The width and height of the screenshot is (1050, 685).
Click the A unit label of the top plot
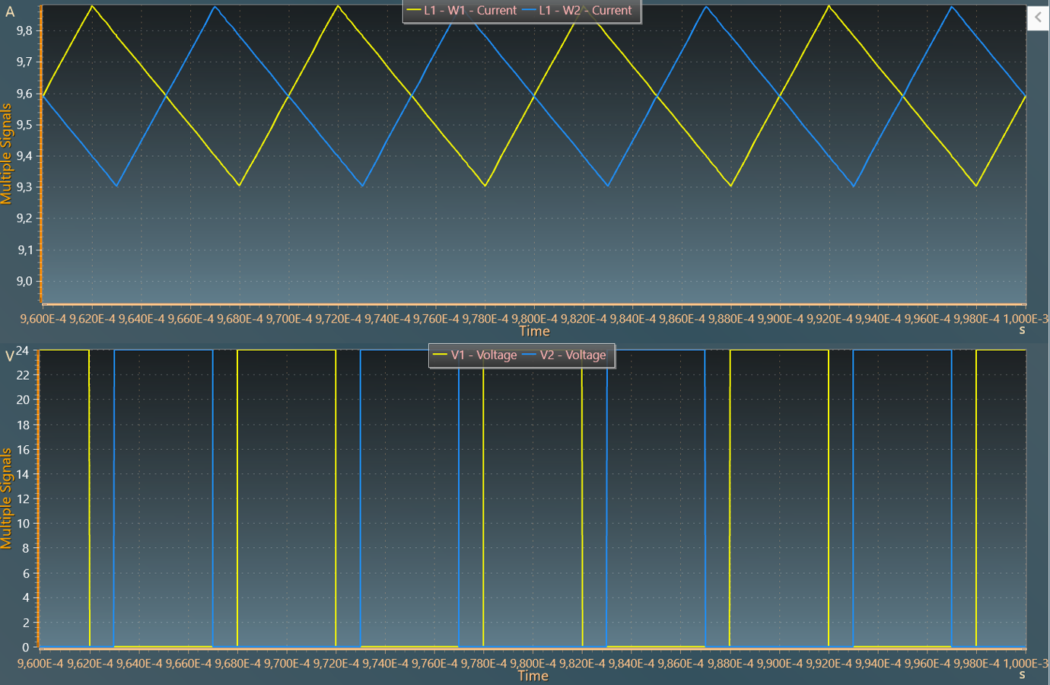click(10, 12)
